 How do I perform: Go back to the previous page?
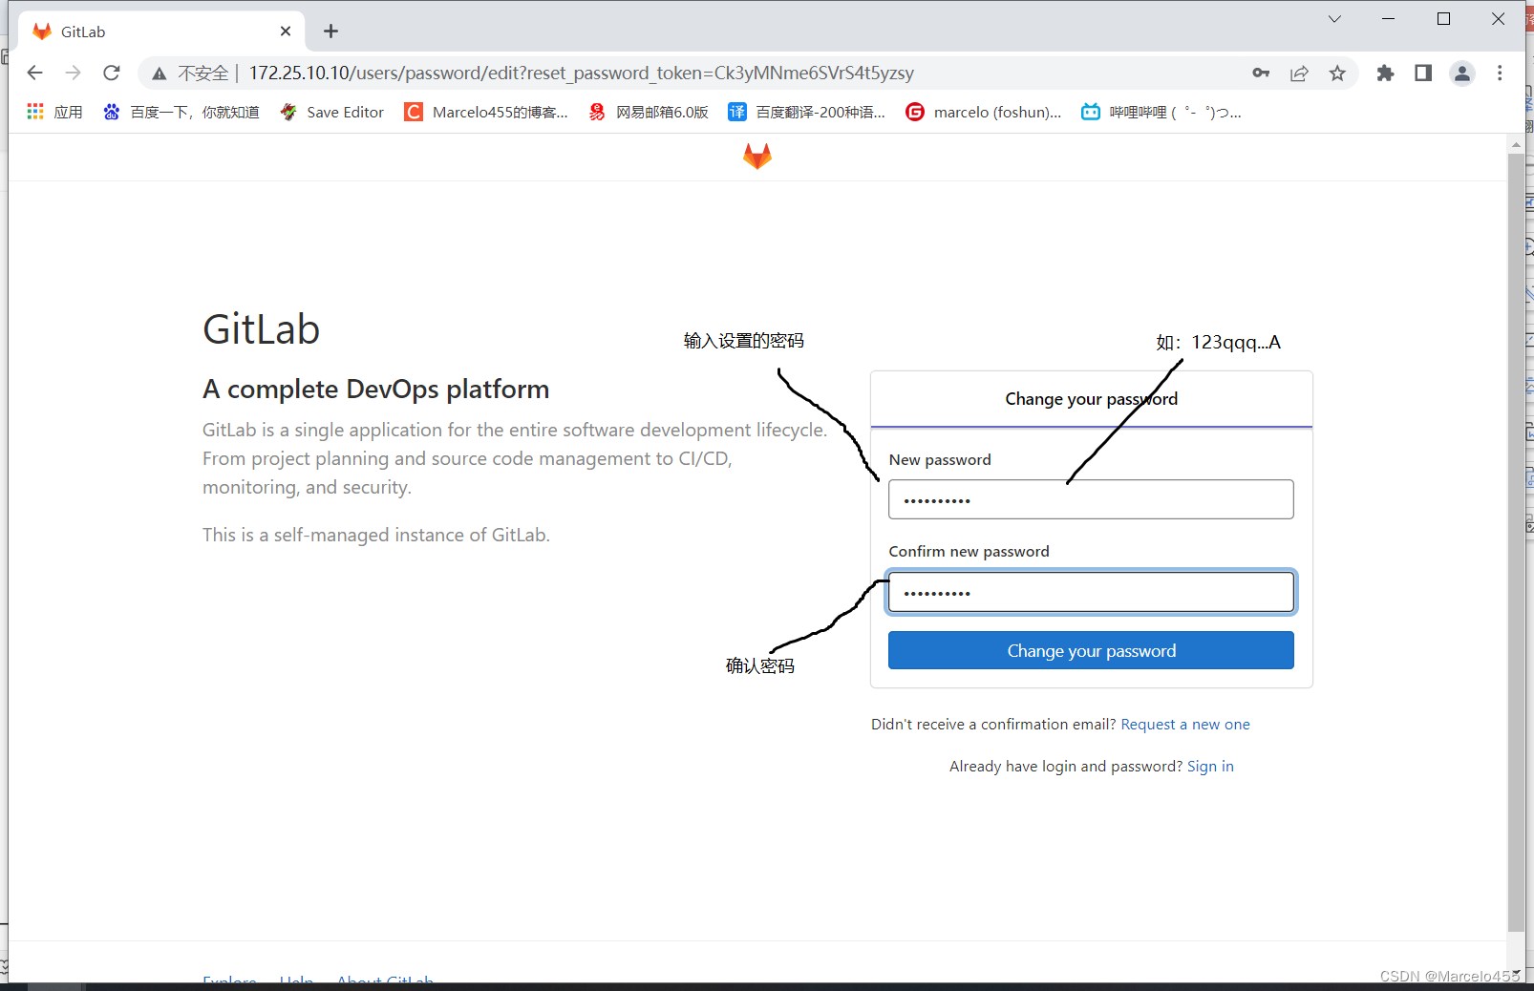(x=35, y=73)
